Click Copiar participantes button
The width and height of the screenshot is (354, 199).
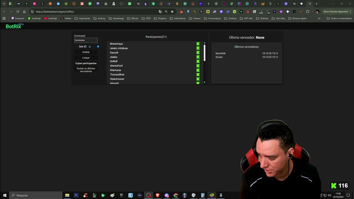coord(86,63)
